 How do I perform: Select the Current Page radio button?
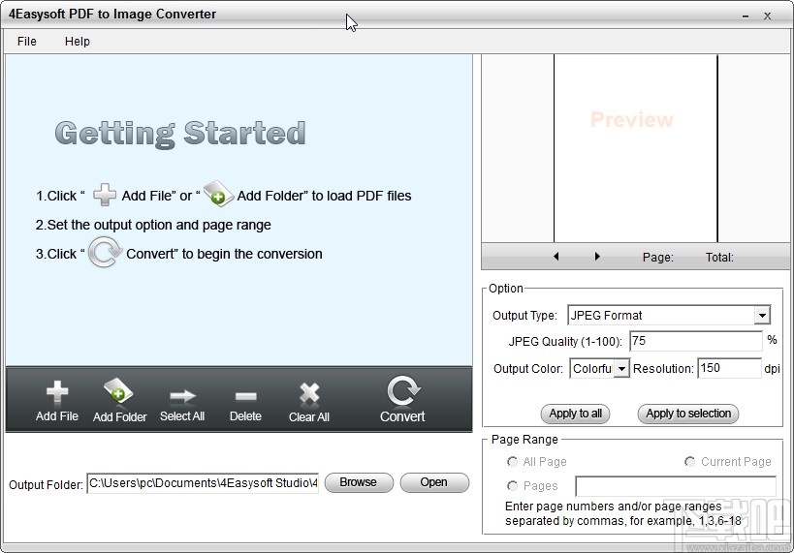[x=689, y=461]
